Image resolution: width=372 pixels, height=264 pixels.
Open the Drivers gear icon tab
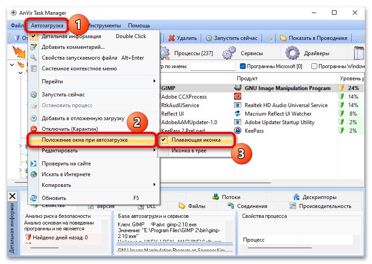(292, 53)
